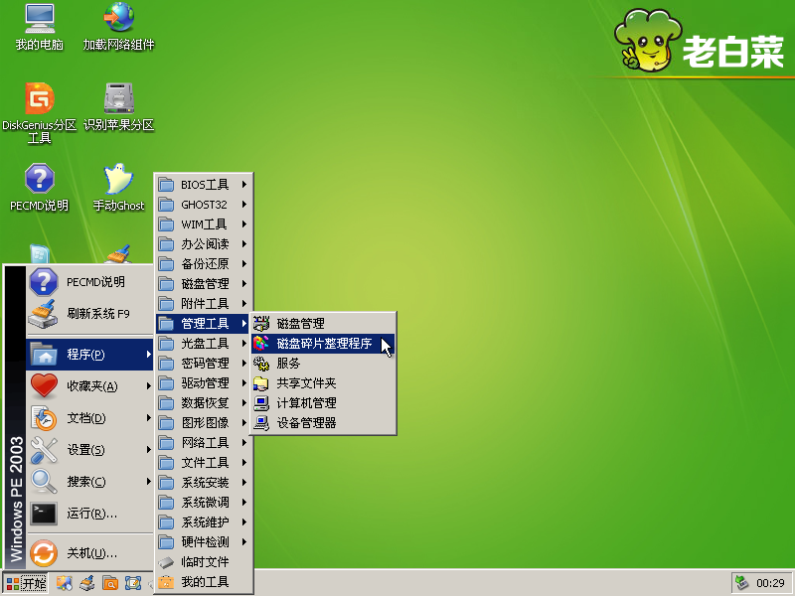Screen dimensions: 795x596
Task: Open 服务 gears item
Action: [x=323, y=363]
